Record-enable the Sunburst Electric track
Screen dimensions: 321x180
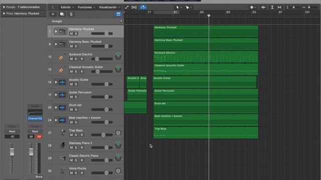(x=82, y=59)
